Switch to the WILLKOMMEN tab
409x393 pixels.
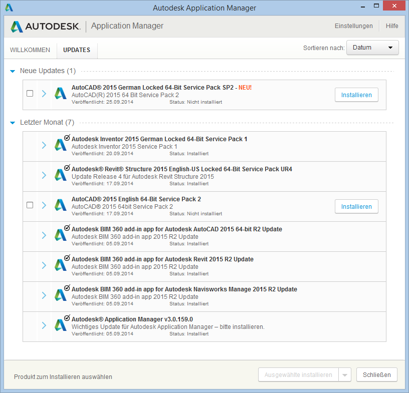click(30, 50)
